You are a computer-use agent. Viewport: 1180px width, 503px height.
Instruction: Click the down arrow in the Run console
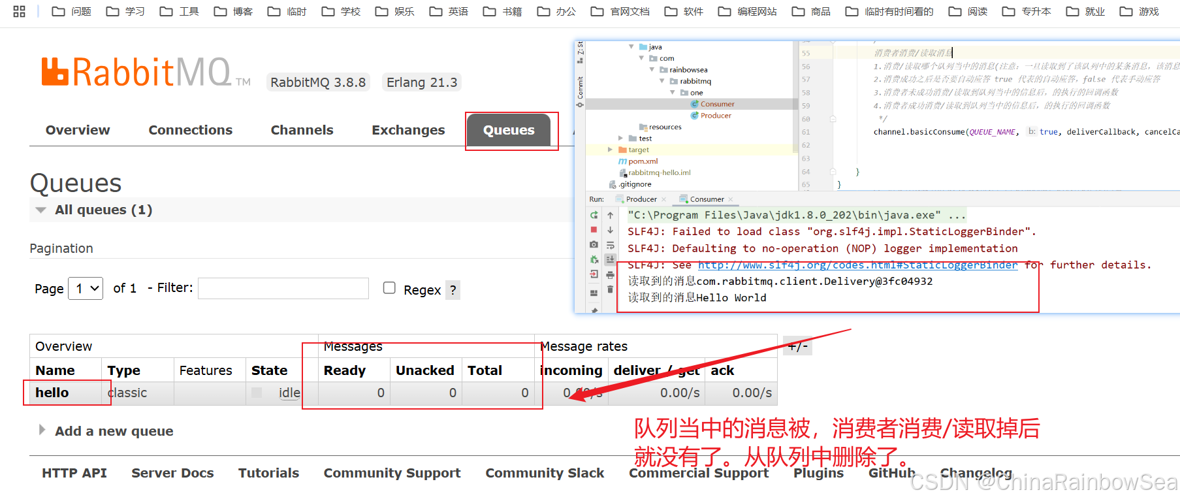610,230
